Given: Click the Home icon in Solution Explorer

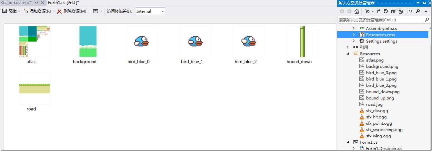Looking at the screenshot, I should tap(357, 11).
